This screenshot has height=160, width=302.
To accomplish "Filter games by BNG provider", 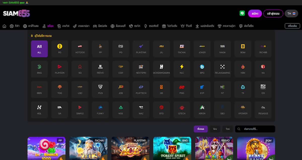I will click(x=39, y=69).
